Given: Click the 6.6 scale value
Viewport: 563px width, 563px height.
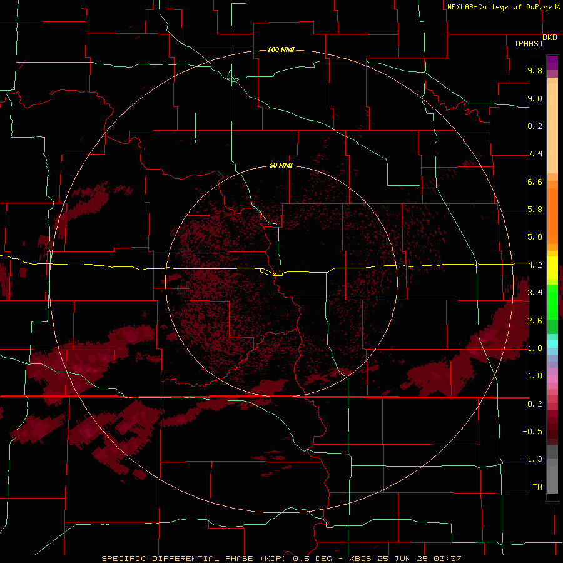Looking at the screenshot, I should coord(535,181).
